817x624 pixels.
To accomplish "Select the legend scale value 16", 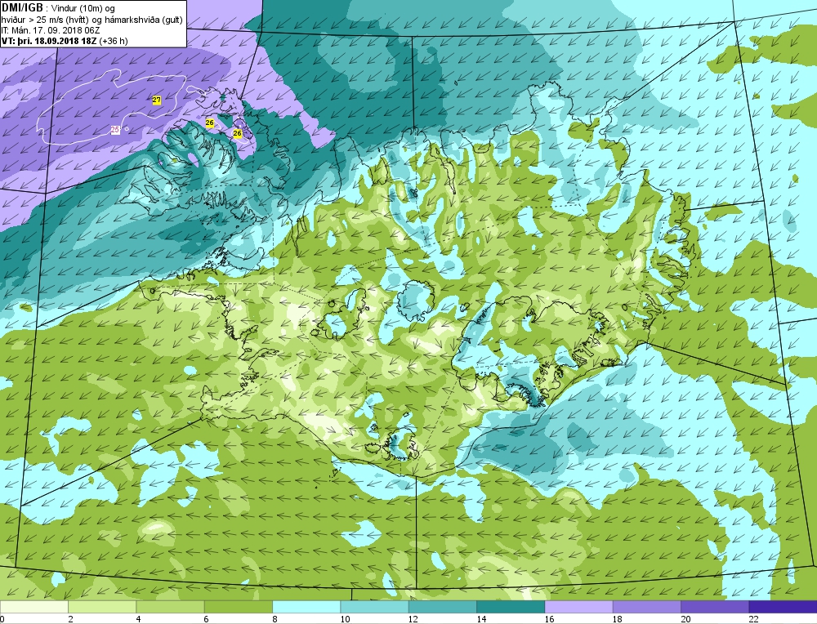I will tap(549, 619).
